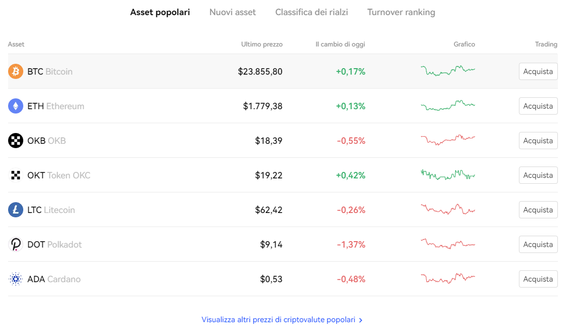566x333 pixels.
Task: Click Acquista button for Litecoin
Action: 538,210
